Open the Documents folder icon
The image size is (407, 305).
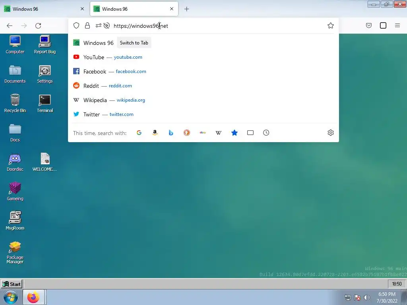click(15, 74)
